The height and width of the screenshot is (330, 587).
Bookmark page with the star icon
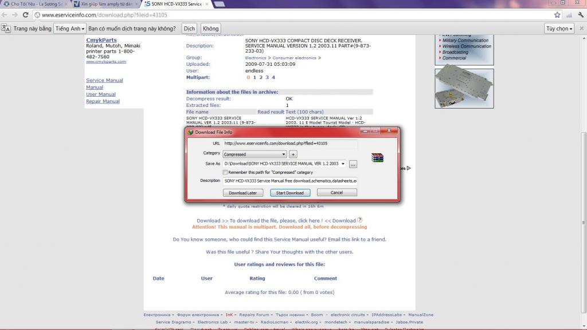coord(557,15)
